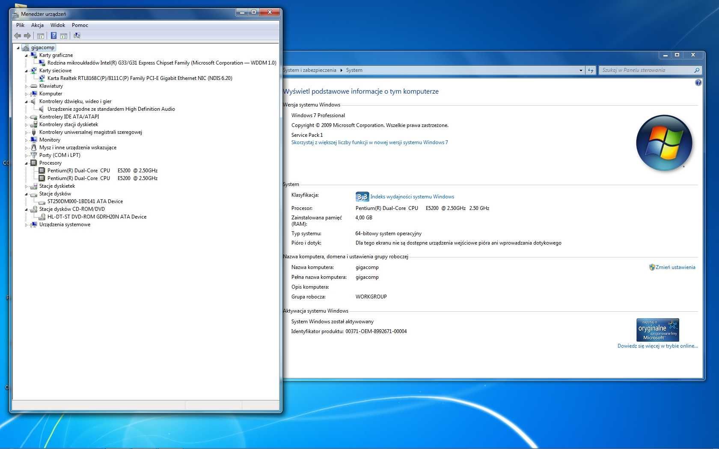Select the High Definition Audio device entry

(111, 109)
